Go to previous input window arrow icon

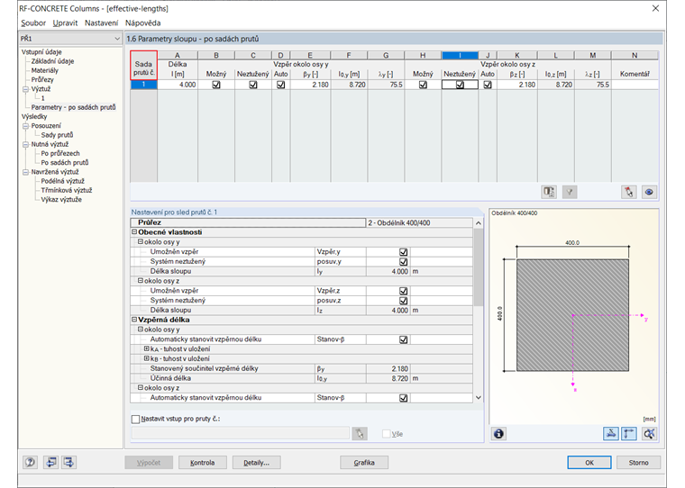50,463
